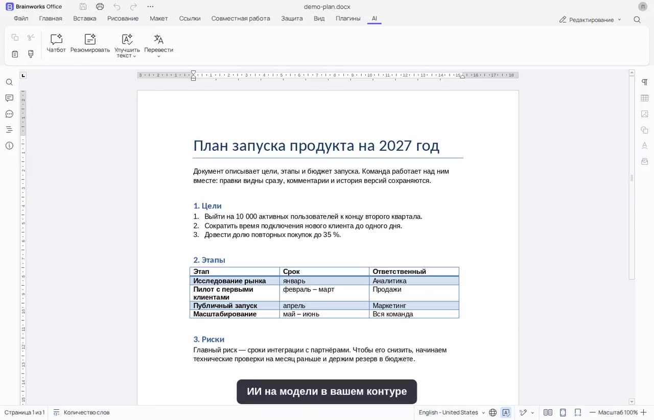Click the Cut scissors icon
Viewport: 654px width, 420px height.
coord(31,37)
